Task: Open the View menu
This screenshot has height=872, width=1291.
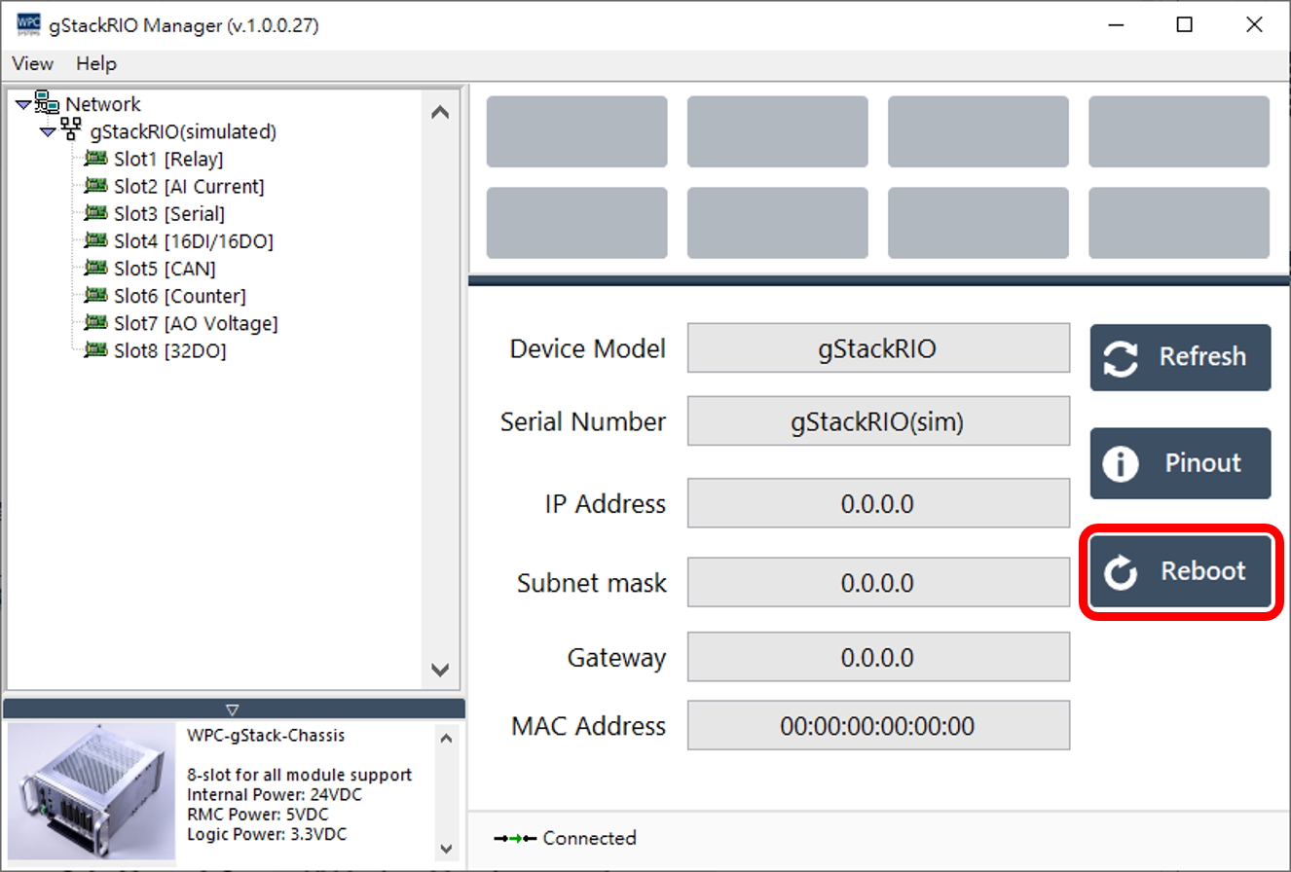Action: tap(32, 63)
